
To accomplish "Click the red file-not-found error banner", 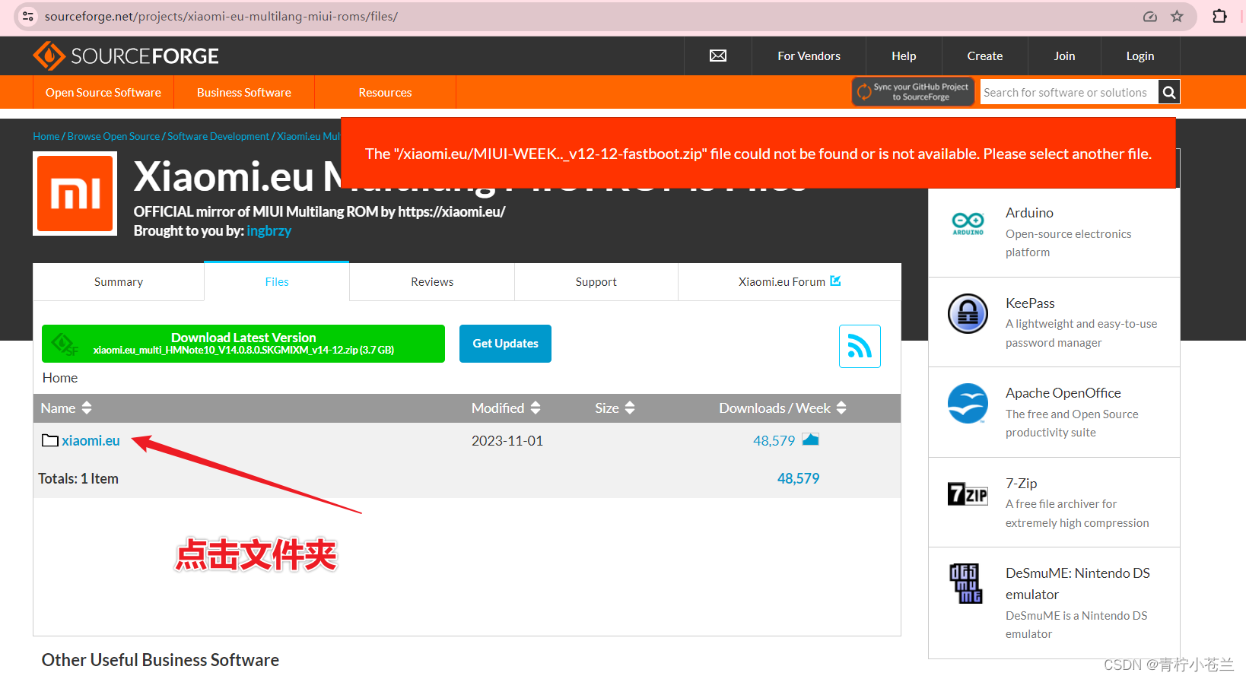I will pos(758,153).
